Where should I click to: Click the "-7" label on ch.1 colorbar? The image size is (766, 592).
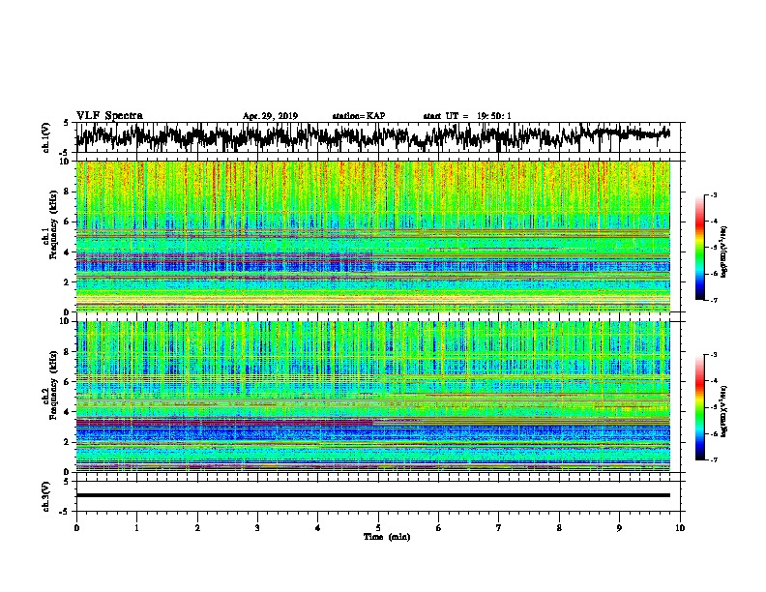pos(713,300)
